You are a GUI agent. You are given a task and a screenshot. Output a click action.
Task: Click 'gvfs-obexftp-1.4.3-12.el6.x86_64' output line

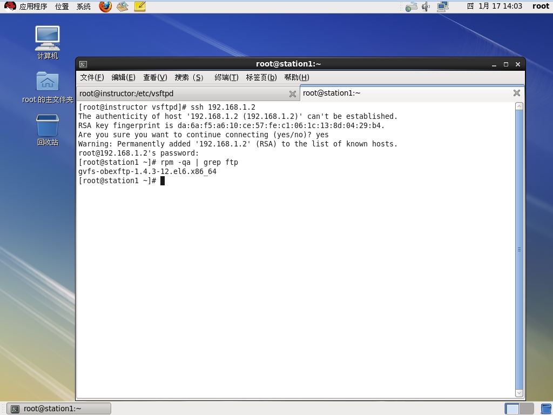pos(147,171)
